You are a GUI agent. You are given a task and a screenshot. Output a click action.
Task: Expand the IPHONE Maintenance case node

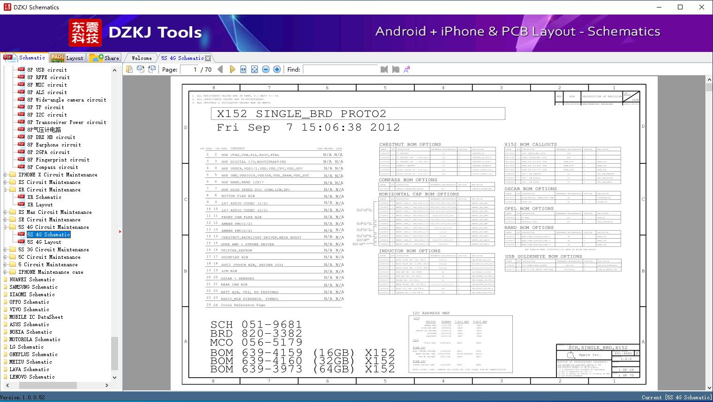pyautogui.click(x=5, y=272)
